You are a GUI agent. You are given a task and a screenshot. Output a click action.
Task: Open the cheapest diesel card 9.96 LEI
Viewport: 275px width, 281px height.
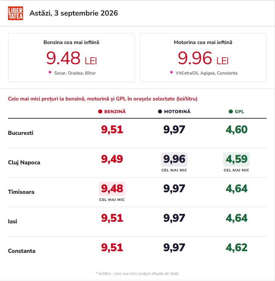click(203, 57)
